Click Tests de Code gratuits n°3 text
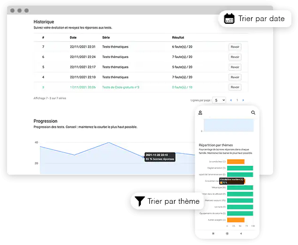Image resolution: width=298 pixels, height=245 pixels. pyautogui.click(x=121, y=87)
